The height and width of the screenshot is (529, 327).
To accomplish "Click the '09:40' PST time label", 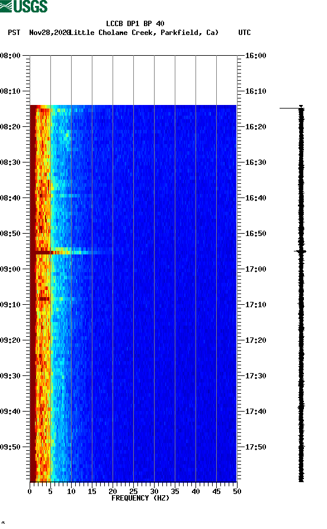I will (x=10, y=411).
